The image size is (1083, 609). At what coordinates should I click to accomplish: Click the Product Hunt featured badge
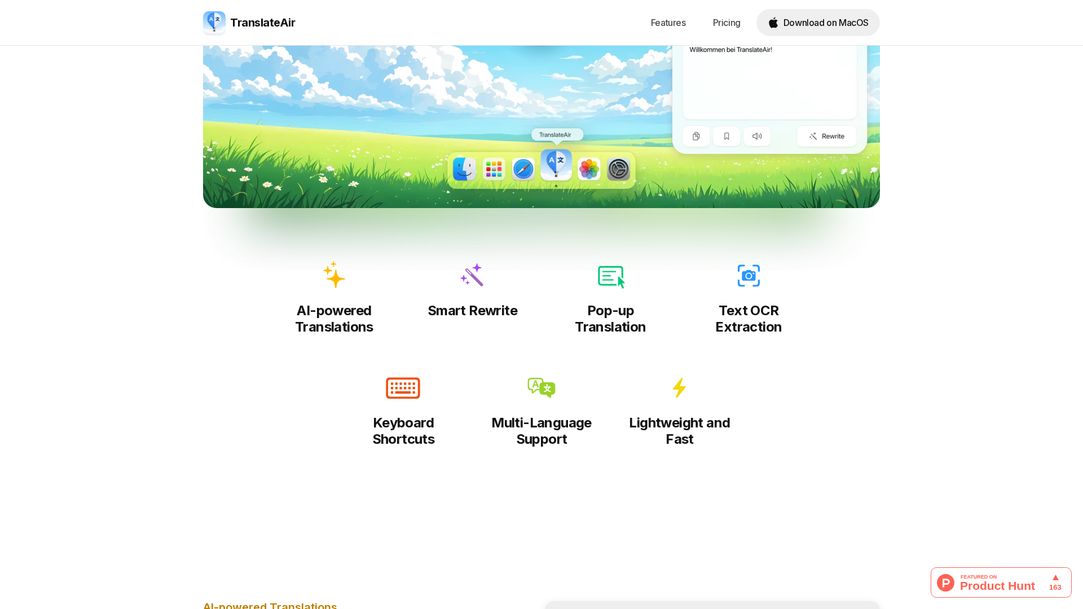coord(1001,582)
